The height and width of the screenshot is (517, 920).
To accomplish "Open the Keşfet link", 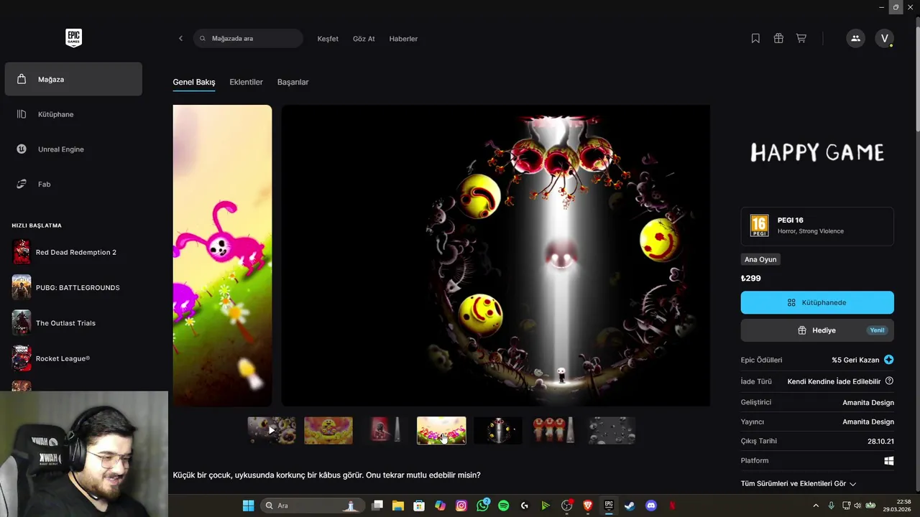I will coord(328,39).
